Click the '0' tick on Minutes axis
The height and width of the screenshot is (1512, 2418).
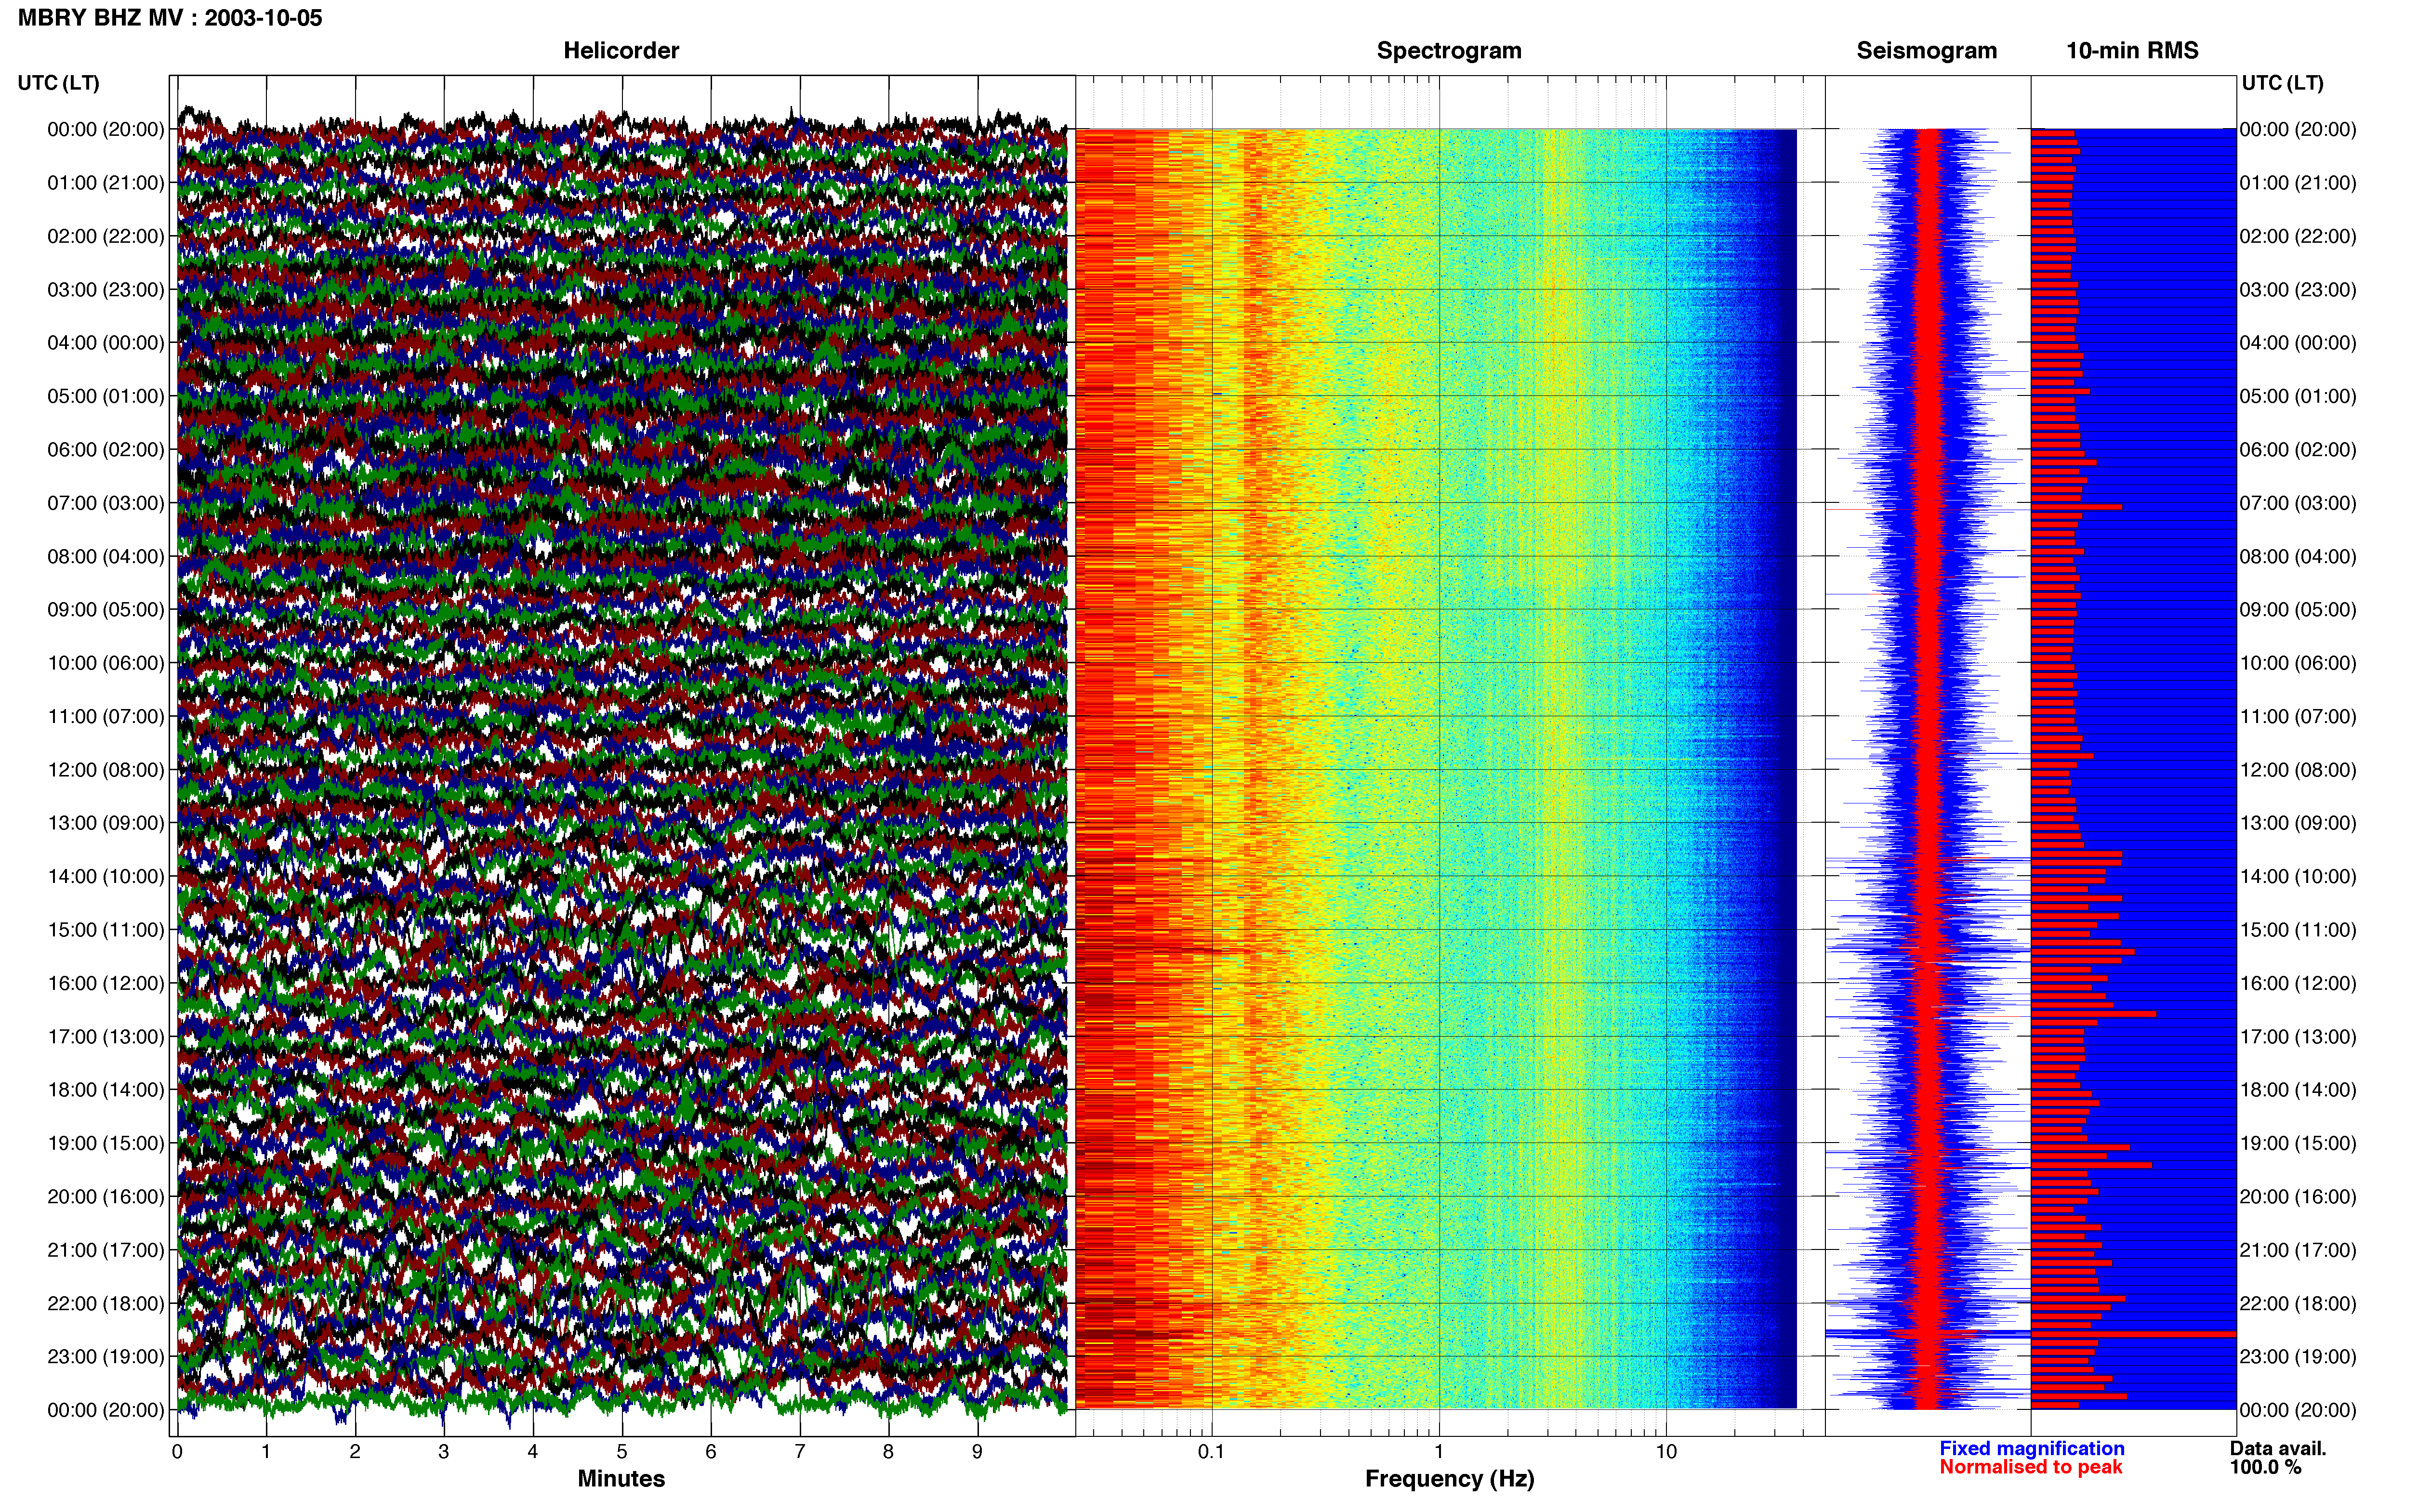[x=177, y=1452]
